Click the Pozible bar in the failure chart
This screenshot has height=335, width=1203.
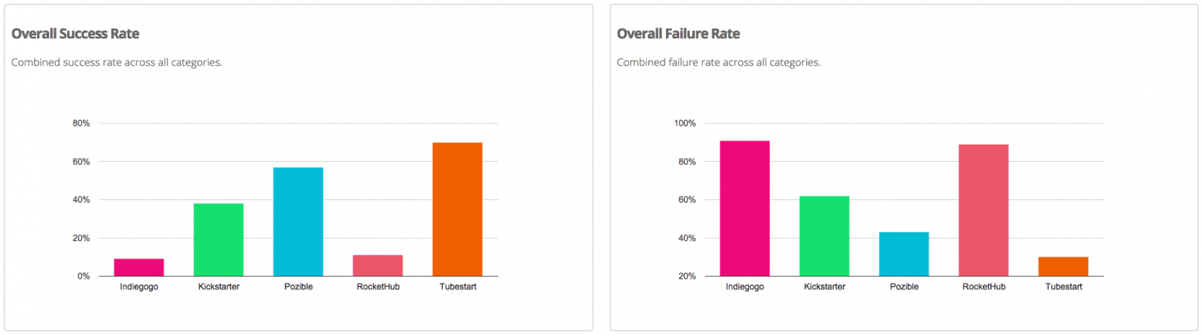click(x=903, y=254)
